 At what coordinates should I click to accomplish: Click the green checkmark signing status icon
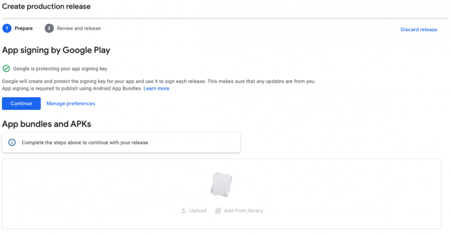click(x=6, y=69)
